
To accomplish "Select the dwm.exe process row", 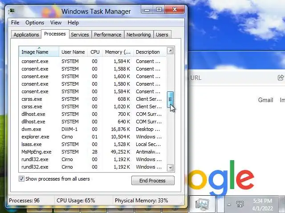I will 93,129.
